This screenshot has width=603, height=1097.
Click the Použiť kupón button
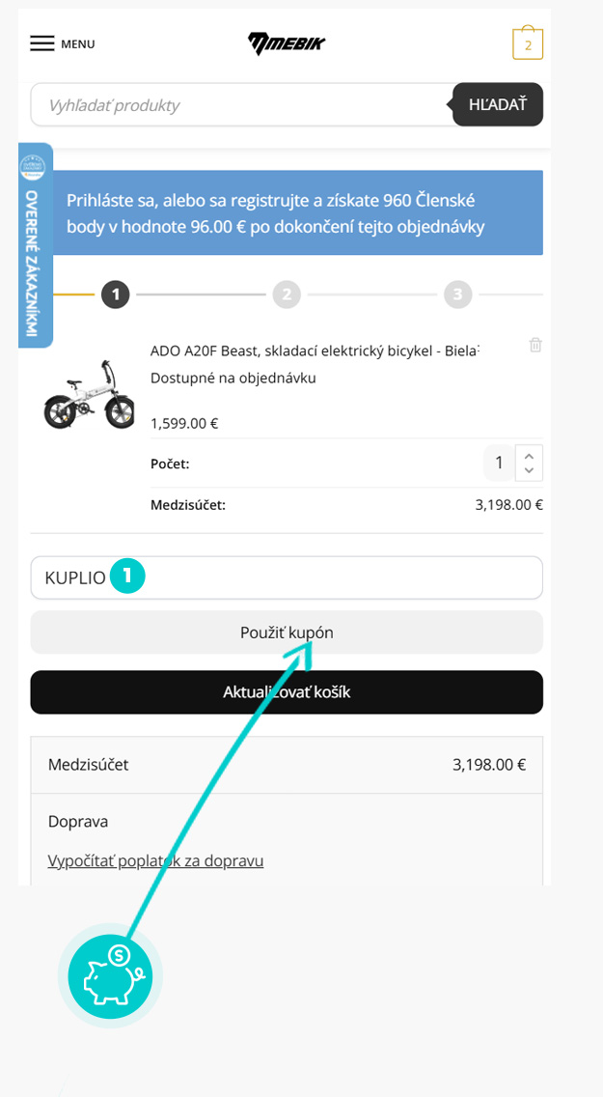click(287, 633)
